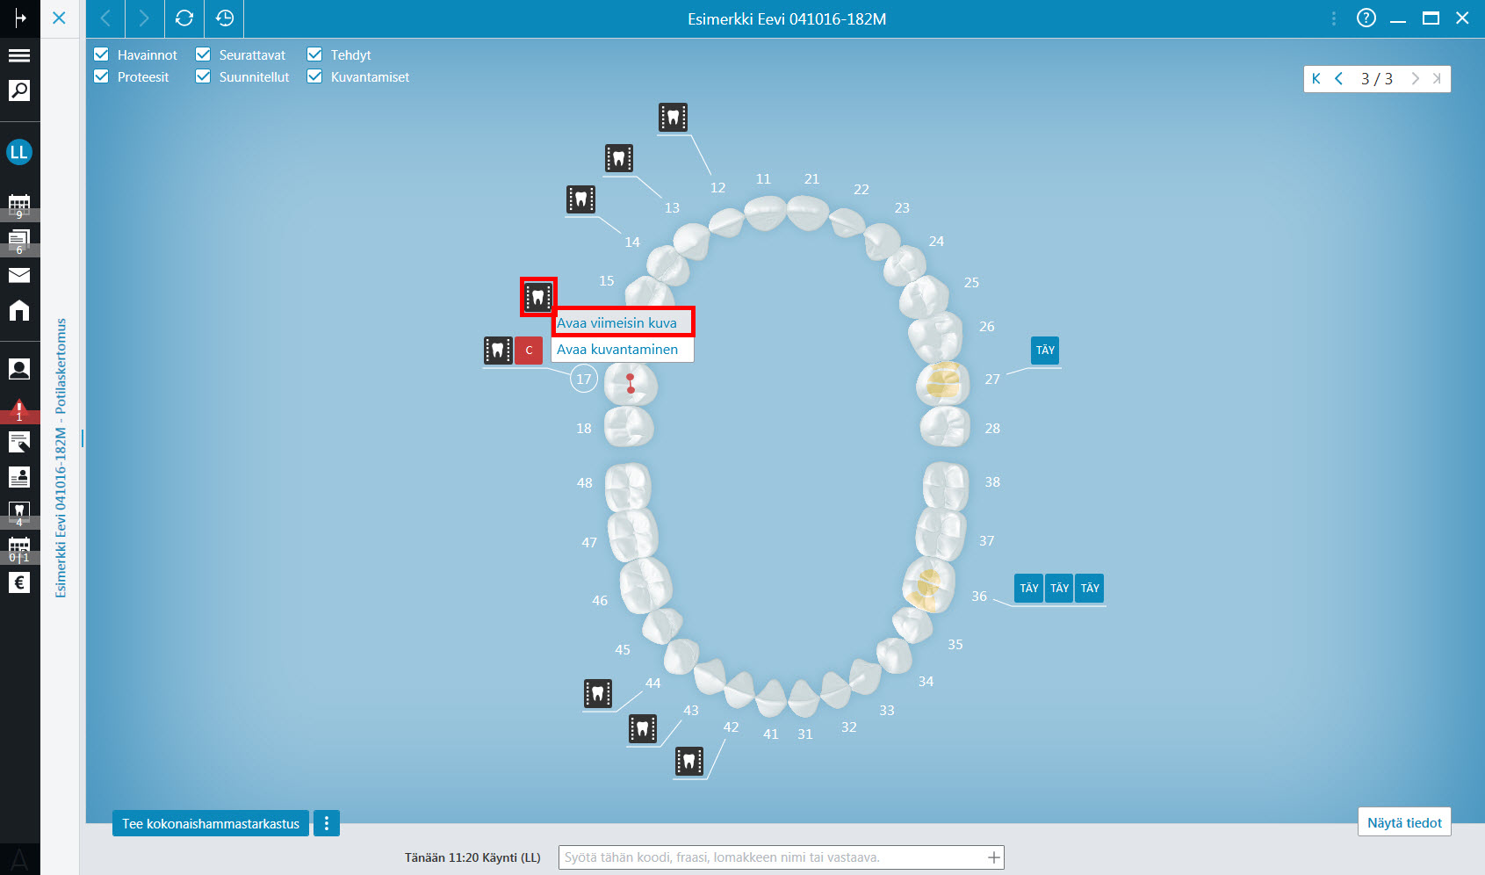Open the euro billing sidebar icon
The width and height of the screenshot is (1485, 875).
click(19, 582)
